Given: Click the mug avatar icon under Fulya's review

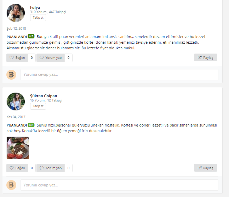Looking at the screenshot, I should (x=11, y=75).
